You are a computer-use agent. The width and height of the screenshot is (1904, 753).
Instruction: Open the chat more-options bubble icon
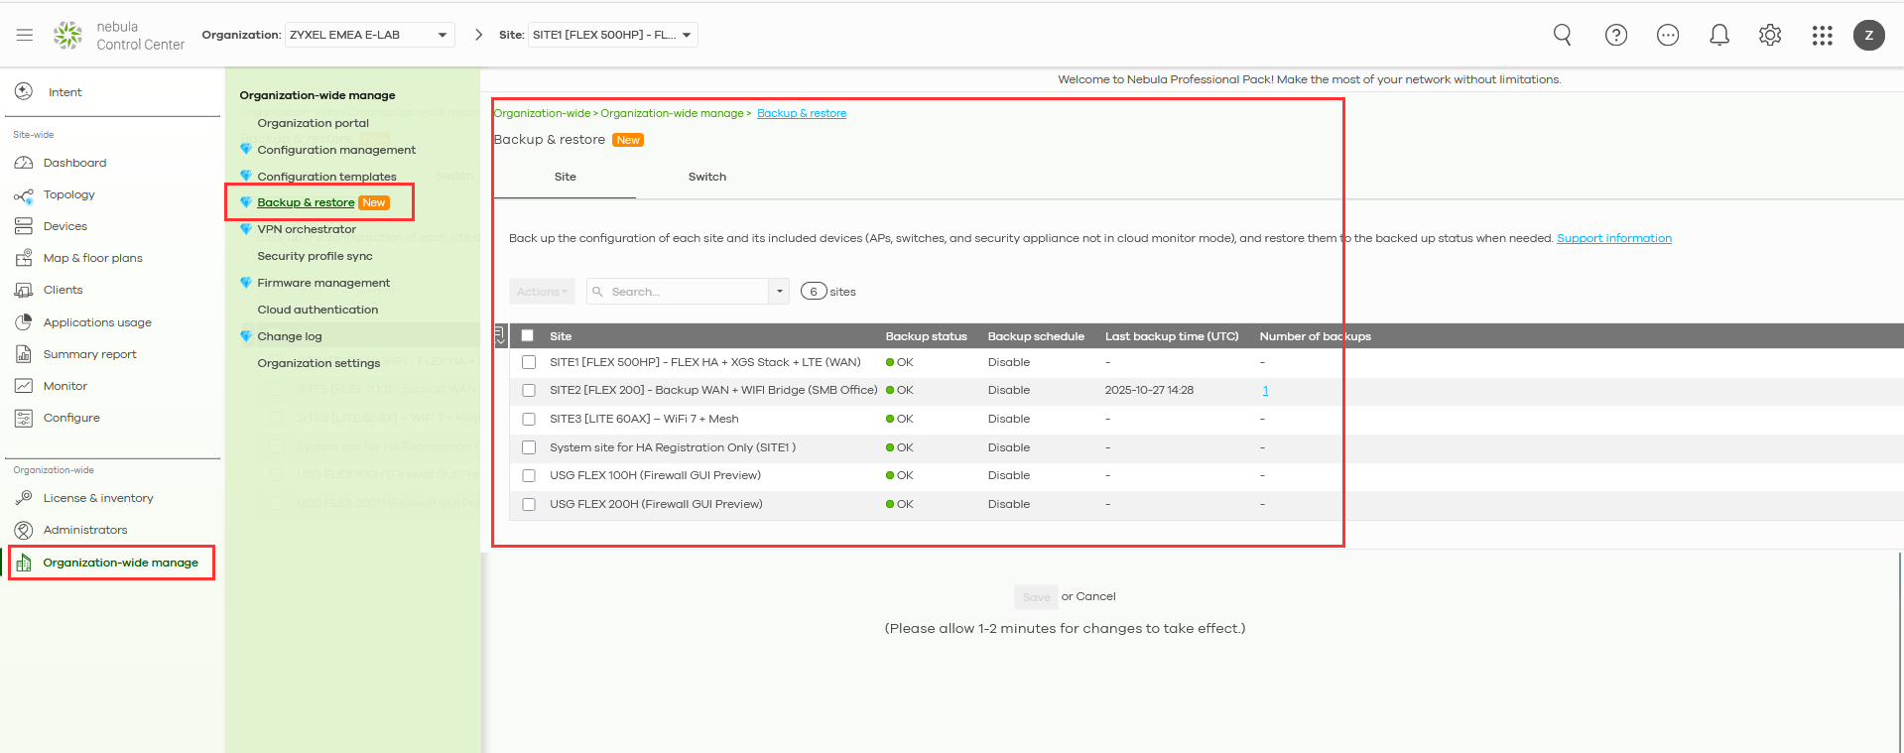pyautogui.click(x=1667, y=35)
